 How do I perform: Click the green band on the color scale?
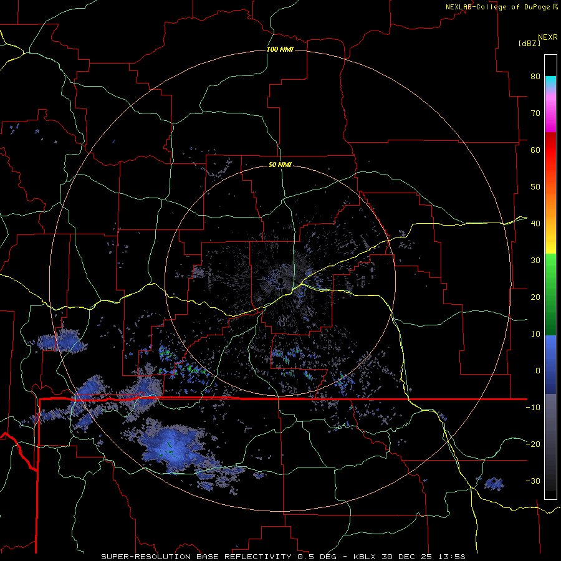[550, 294]
